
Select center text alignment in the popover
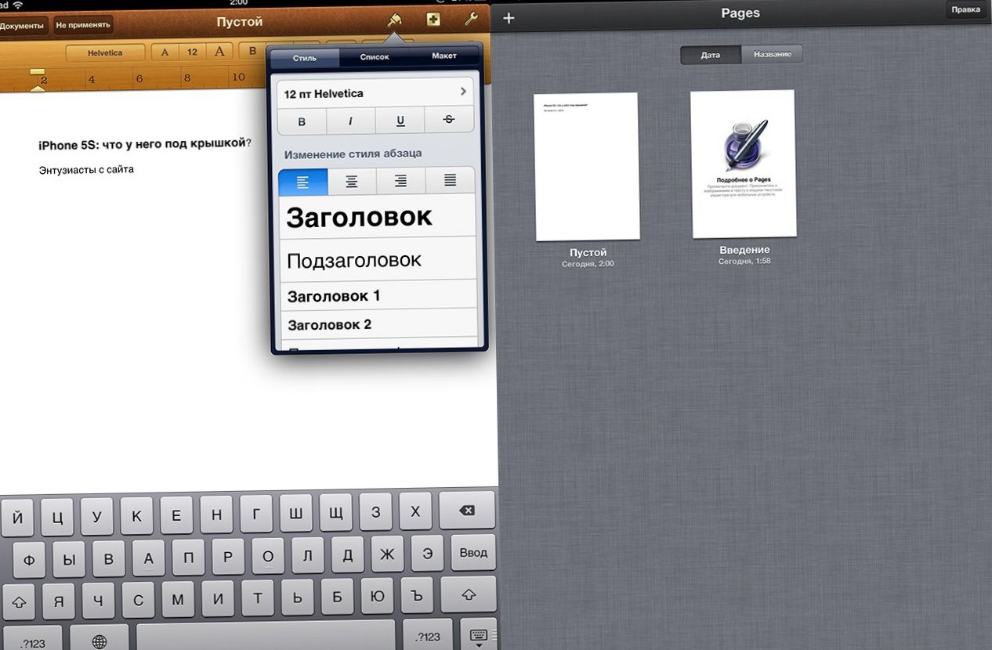click(x=352, y=181)
